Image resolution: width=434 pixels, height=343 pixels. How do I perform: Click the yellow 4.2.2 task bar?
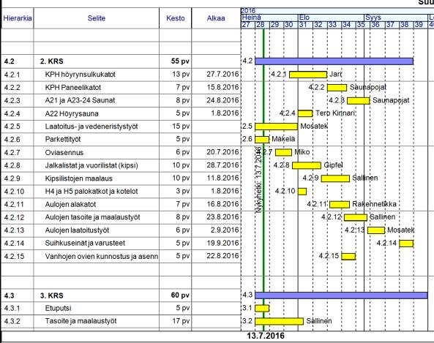tap(337, 88)
